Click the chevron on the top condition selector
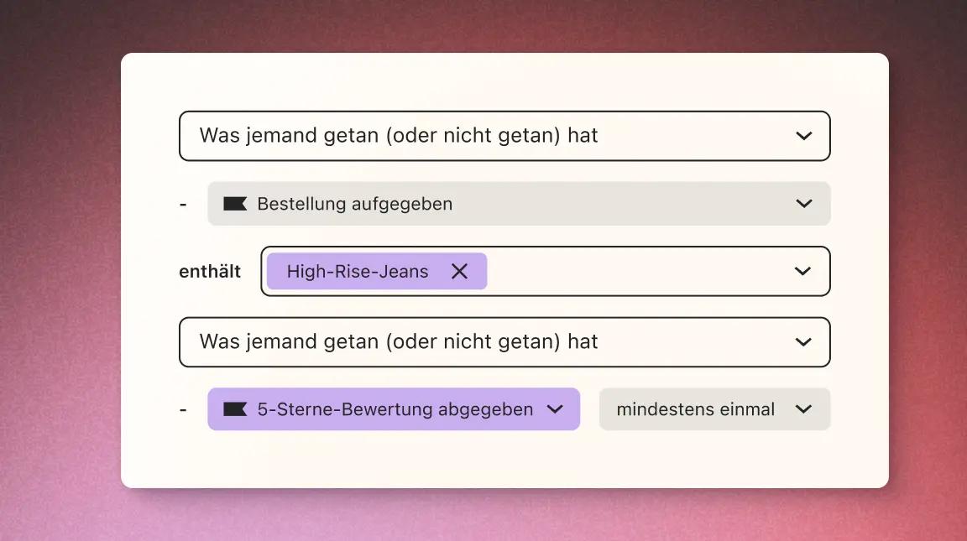 [803, 135]
